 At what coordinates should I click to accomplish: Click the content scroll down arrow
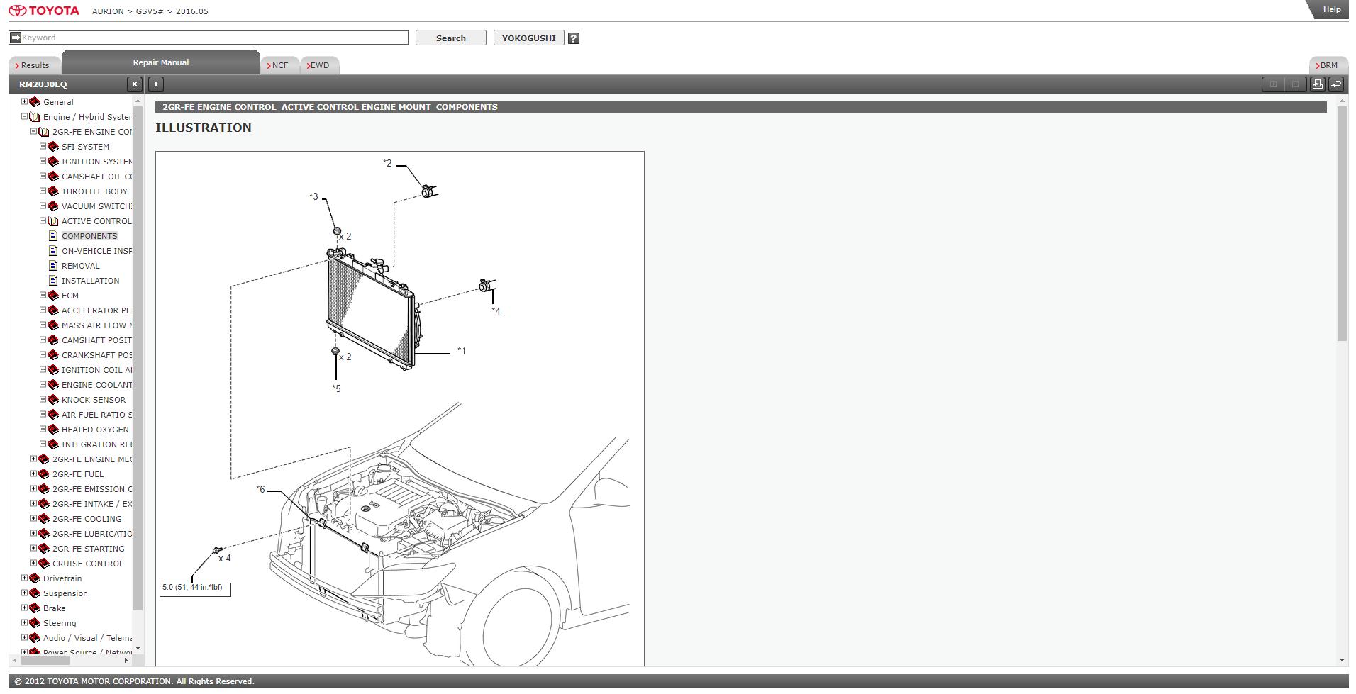coord(1342,660)
